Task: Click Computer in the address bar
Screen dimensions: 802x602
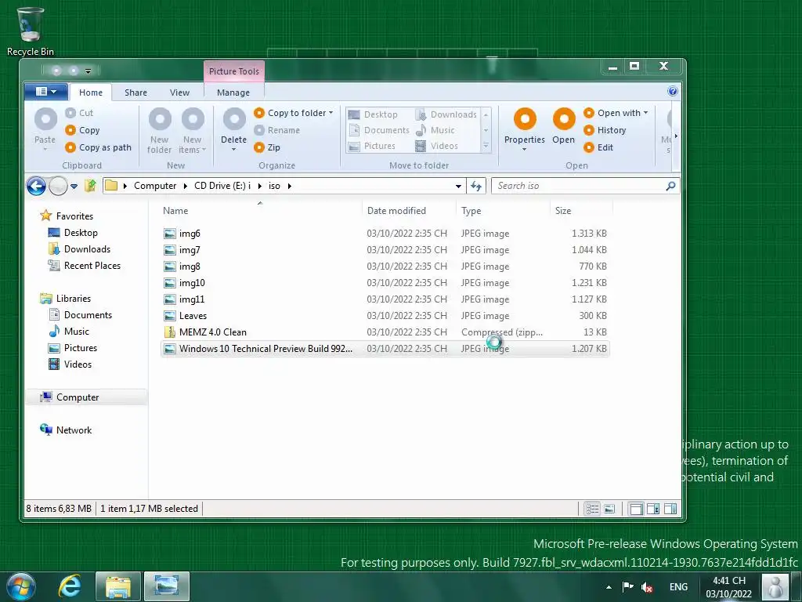Action: (x=155, y=186)
